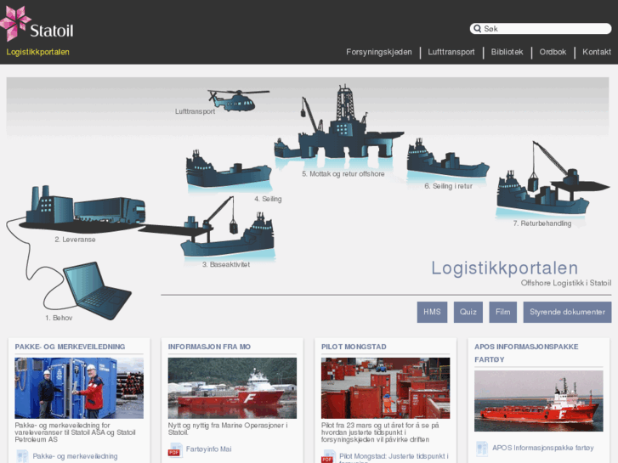This screenshot has width=618, height=463.
Task: Click the INFORMASJON FRA MO heading
Action: tap(209, 347)
